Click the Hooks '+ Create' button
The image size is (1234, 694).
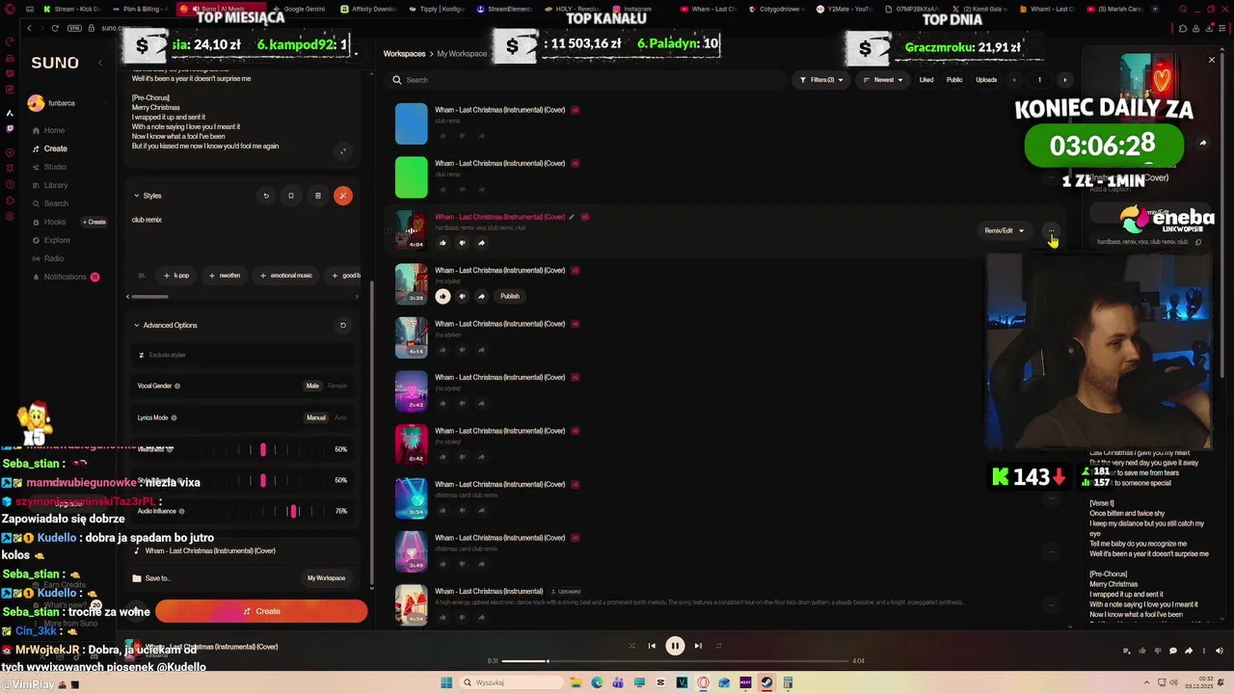coord(94,222)
